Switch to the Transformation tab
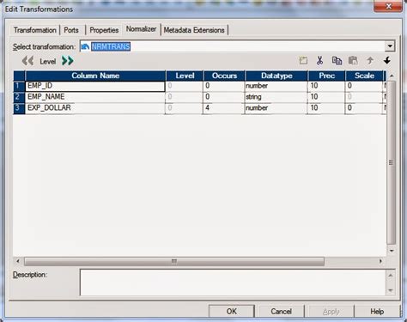 click(x=35, y=30)
